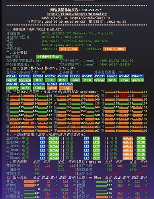
Task: Click CN2GIA in the 北京TCP row
Action: pos(54,139)
